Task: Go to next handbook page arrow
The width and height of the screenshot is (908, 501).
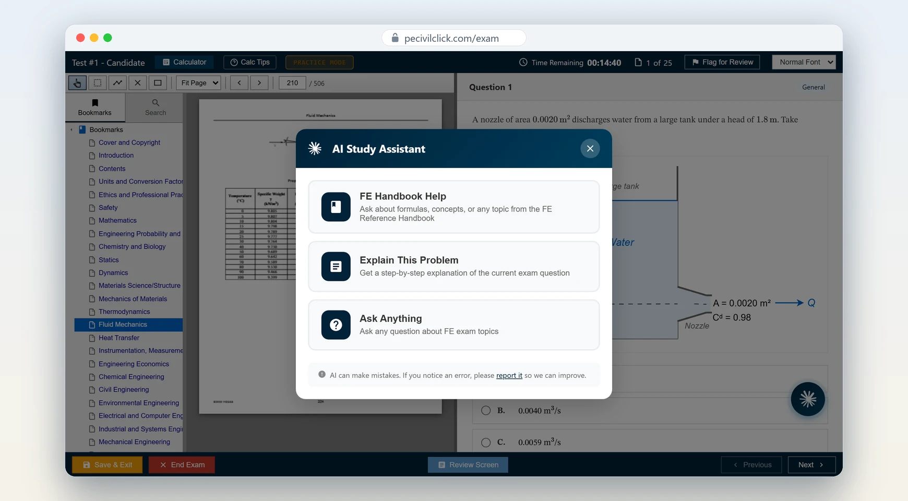Action: [x=259, y=82]
